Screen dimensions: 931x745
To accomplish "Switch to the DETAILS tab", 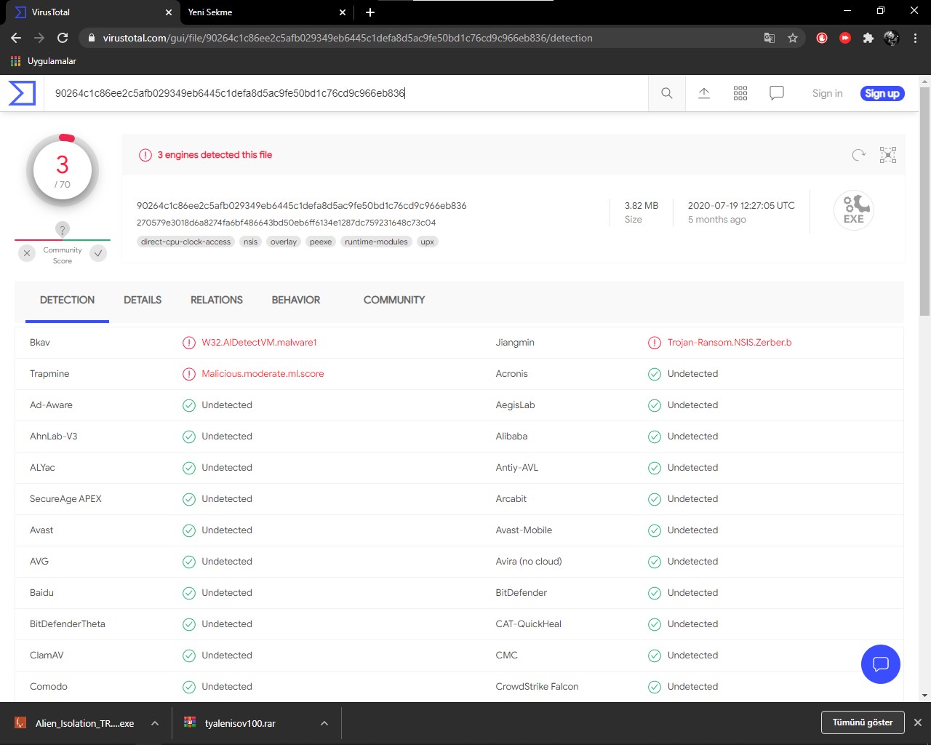I will click(143, 300).
